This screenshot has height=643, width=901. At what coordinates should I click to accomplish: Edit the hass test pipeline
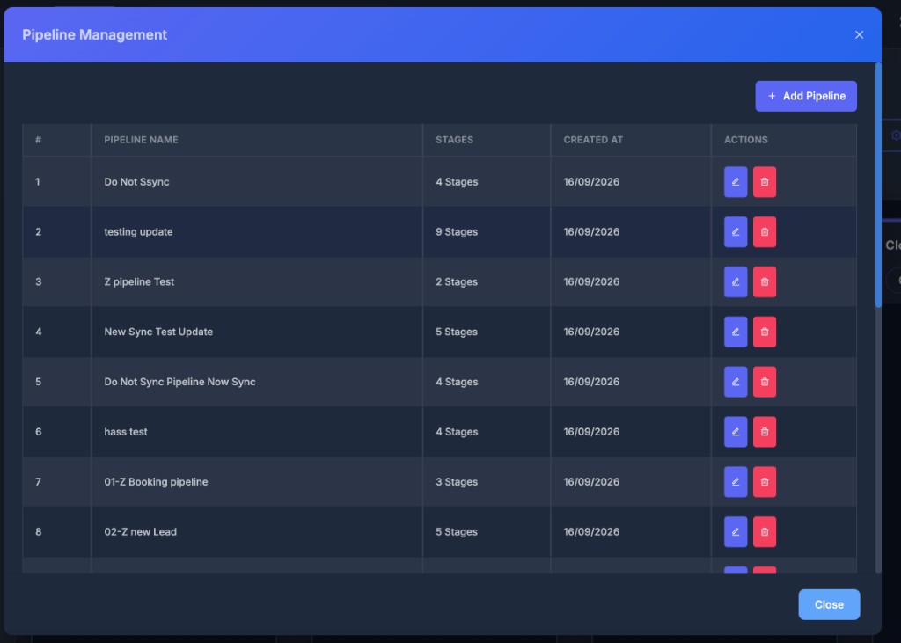point(736,432)
